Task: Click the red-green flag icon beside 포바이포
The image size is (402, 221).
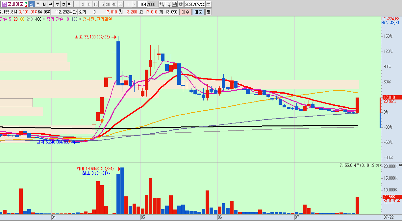Action: pyautogui.click(x=26, y=4)
